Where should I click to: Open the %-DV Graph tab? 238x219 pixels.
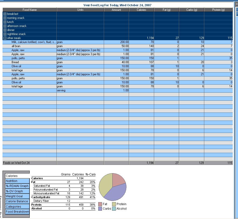pyautogui.click(x=17, y=191)
